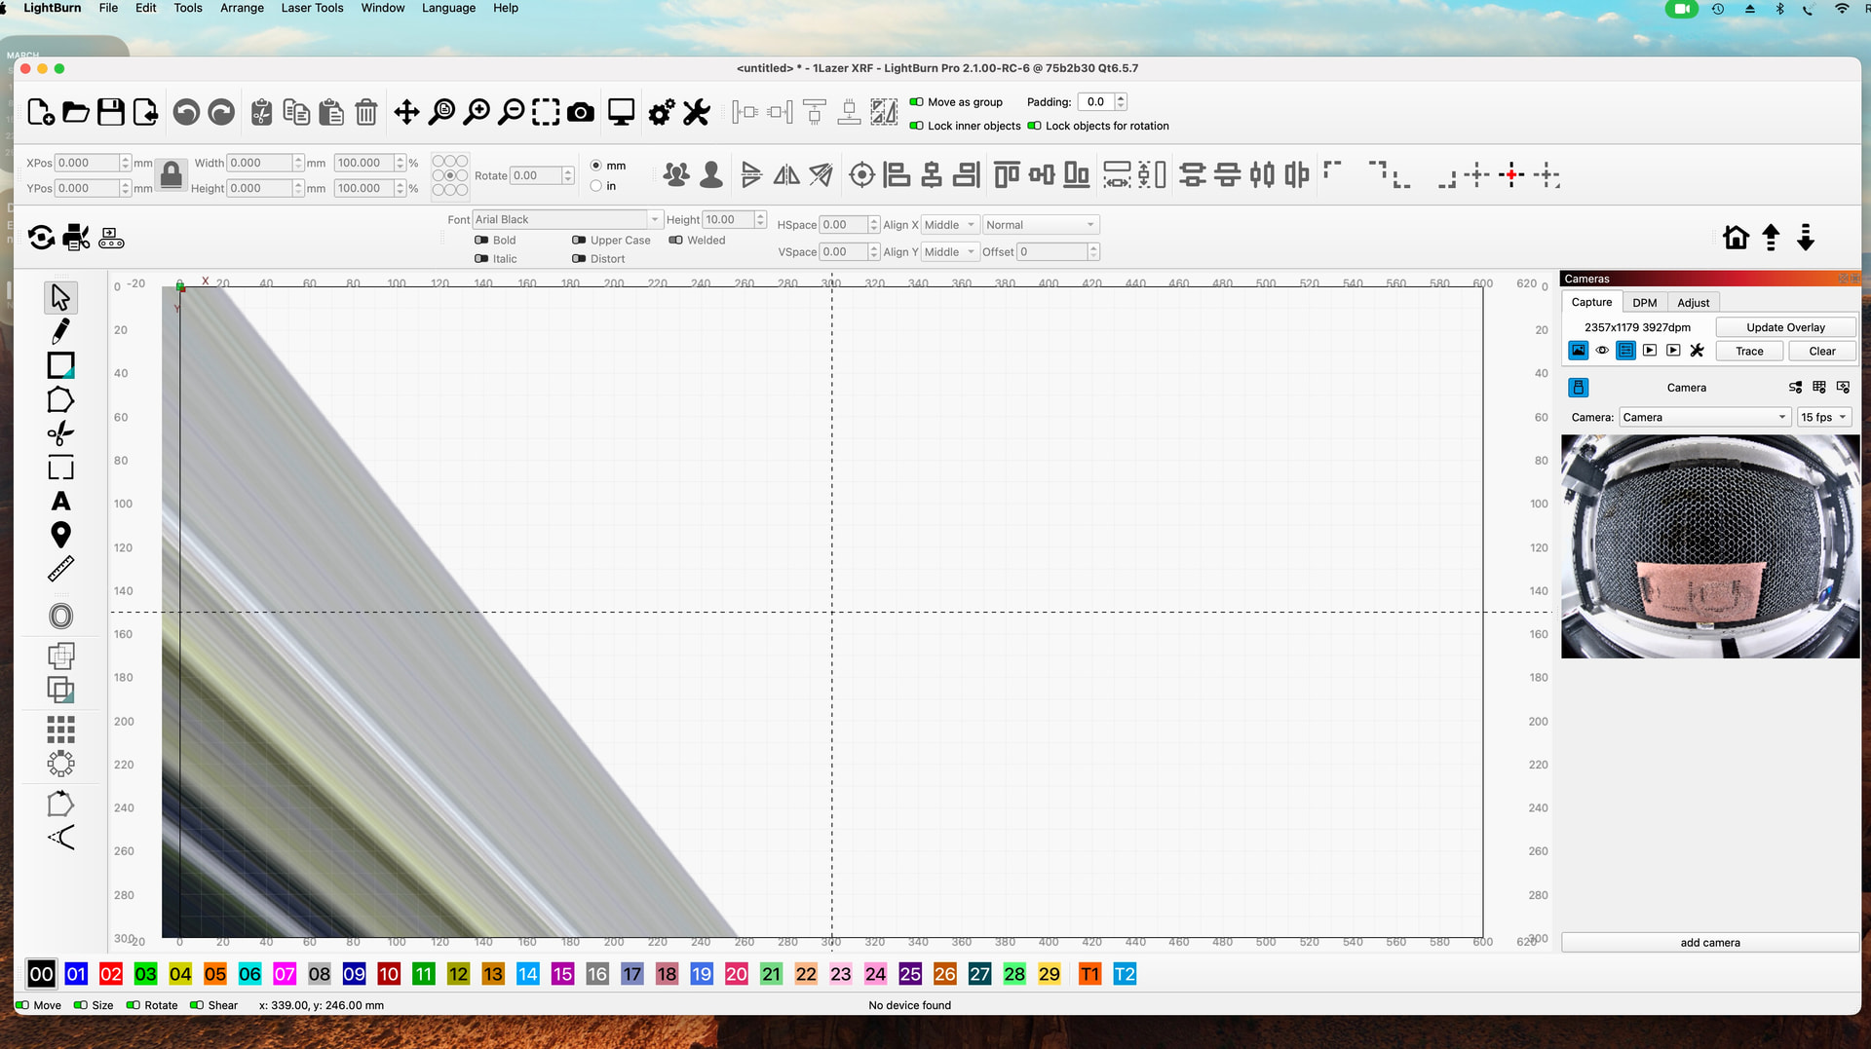Click the camera capture toolbar icon

(581, 113)
